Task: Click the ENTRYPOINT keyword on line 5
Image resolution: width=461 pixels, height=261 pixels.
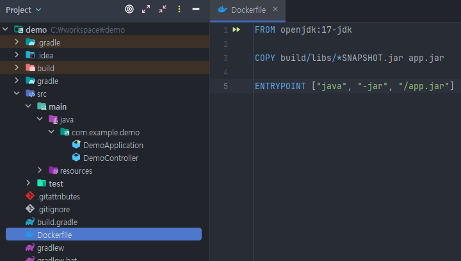Action: [280, 86]
